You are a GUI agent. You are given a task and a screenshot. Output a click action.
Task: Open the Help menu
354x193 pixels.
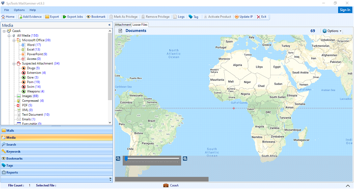tap(33, 10)
